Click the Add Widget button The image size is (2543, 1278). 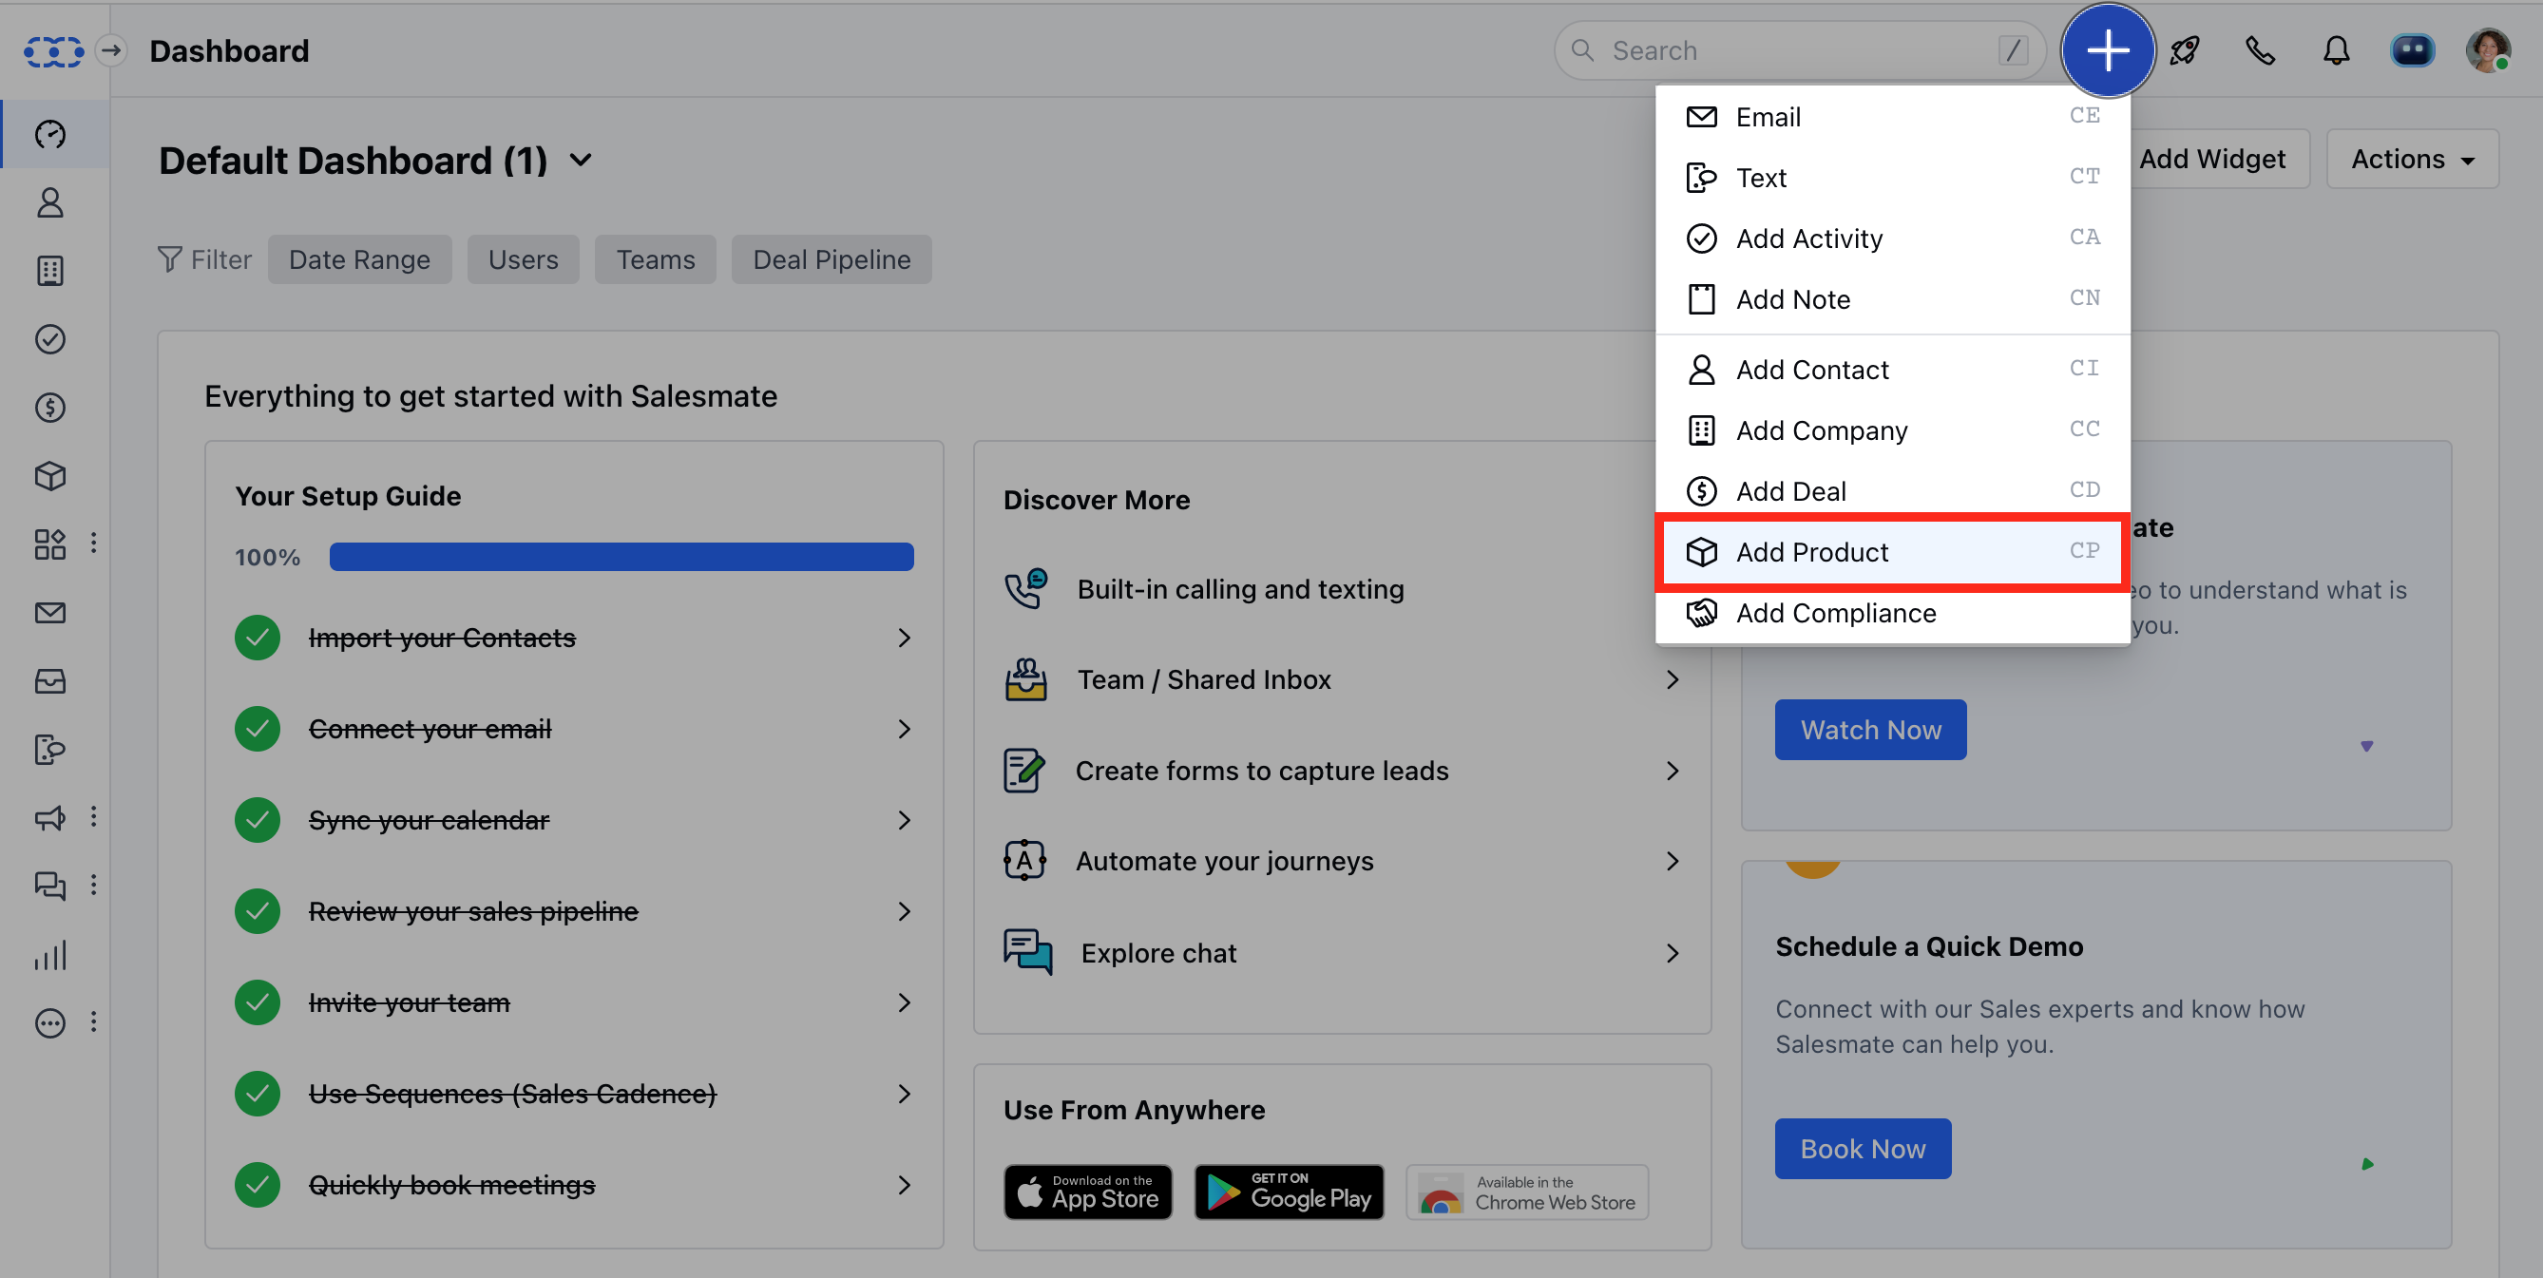pyautogui.click(x=2211, y=159)
